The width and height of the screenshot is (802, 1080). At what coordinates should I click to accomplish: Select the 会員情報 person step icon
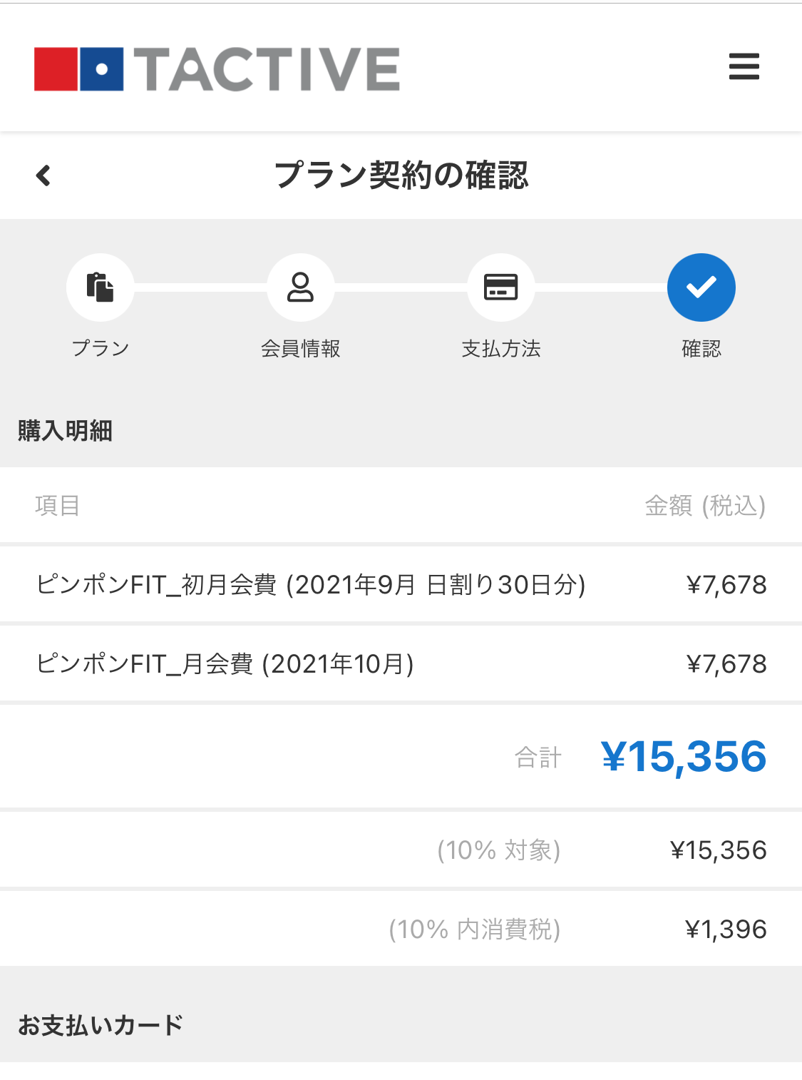[301, 287]
